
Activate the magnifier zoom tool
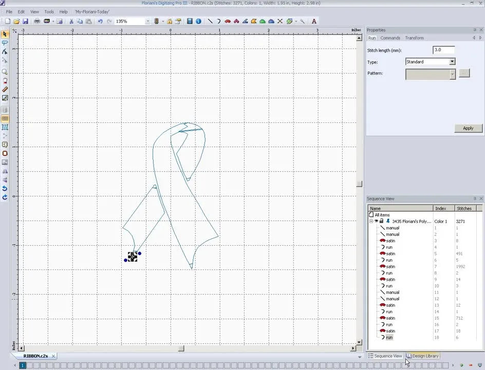[5, 72]
